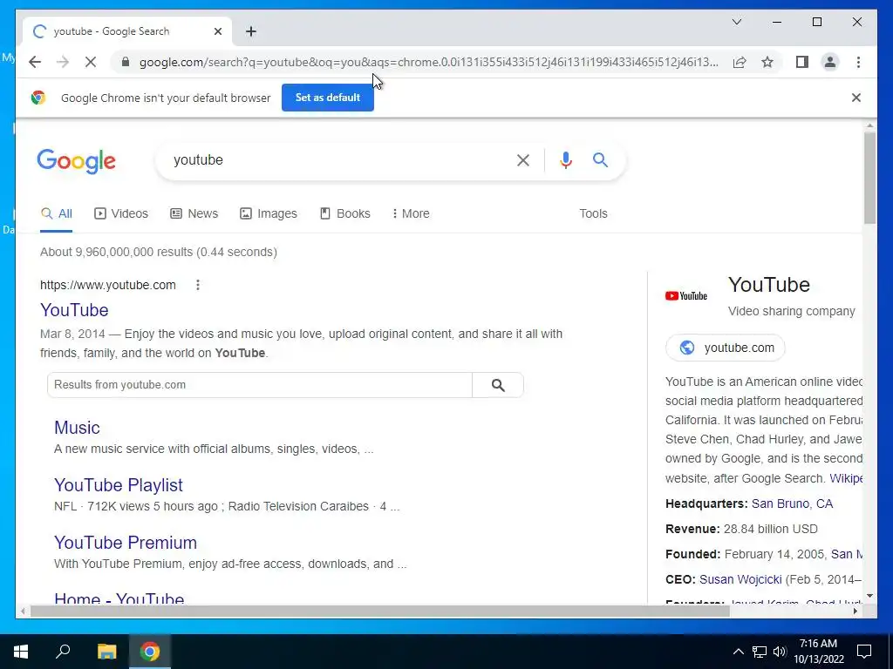
Task: Open the search Tools options
Action: (593, 214)
